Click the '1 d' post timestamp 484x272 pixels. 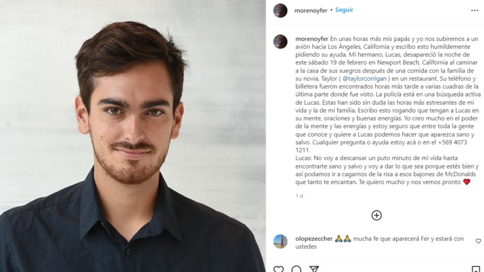(x=299, y=196)
